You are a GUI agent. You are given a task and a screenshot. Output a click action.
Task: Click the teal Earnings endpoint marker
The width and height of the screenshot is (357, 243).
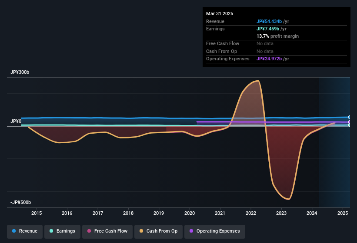pos(350,125)
